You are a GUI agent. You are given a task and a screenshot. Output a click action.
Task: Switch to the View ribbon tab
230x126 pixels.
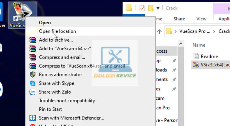tap(201, 19)
